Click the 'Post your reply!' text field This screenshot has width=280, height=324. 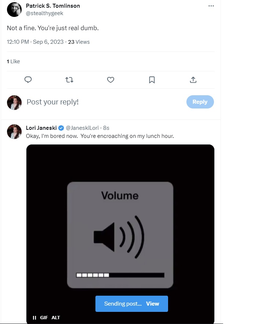tap(103, 102)
